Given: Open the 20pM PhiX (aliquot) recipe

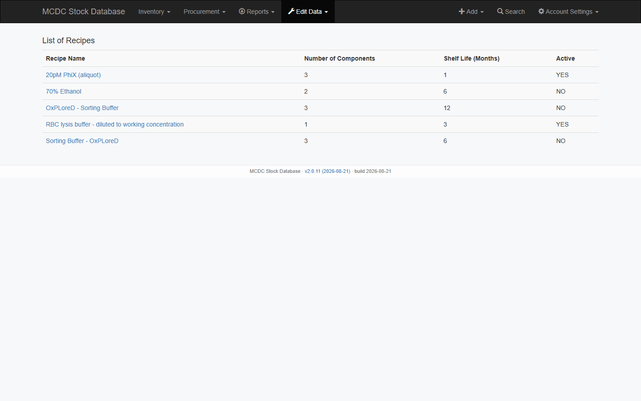Looking at the screenshot, I should tap(73, 75).
